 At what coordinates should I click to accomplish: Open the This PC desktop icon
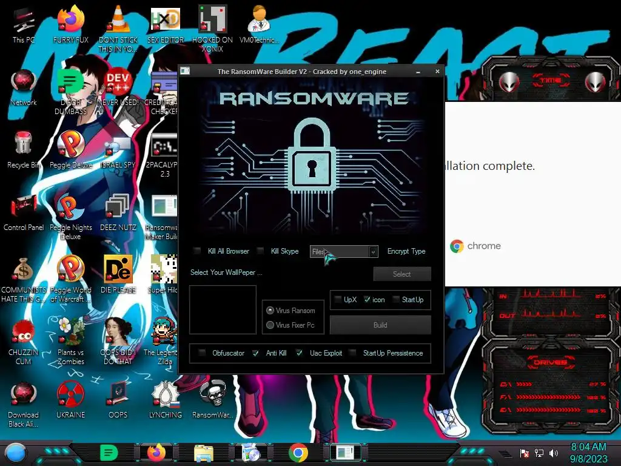(24, 19)
